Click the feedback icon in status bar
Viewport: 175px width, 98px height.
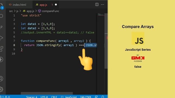pyautogui.click(x=96, y=97)
